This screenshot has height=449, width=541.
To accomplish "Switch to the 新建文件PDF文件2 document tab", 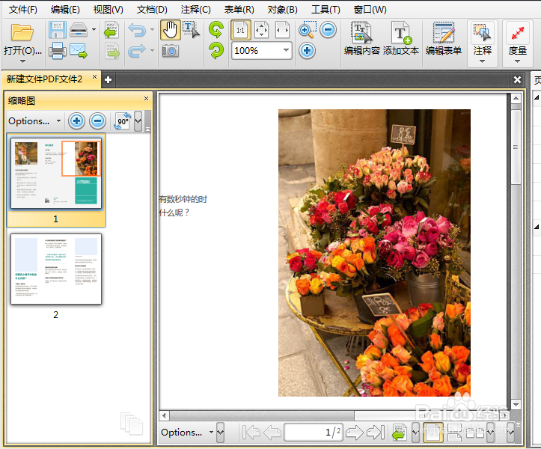I will coord(44,79).
